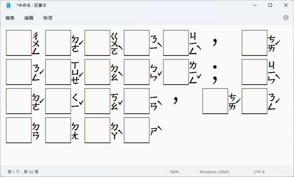Image resolution: width=294 pixels, height=177 pixels.
Task: Open Notepad settings gear
Action: tap(285, 18)
